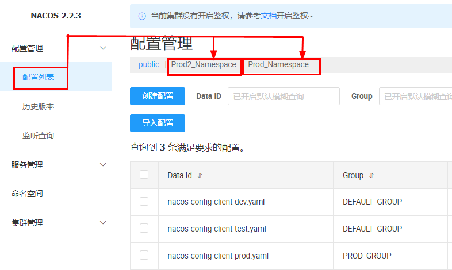Select 集群管理 sidebar section
This screenshot has height=270, width=452.
click(x=27, y=223)
